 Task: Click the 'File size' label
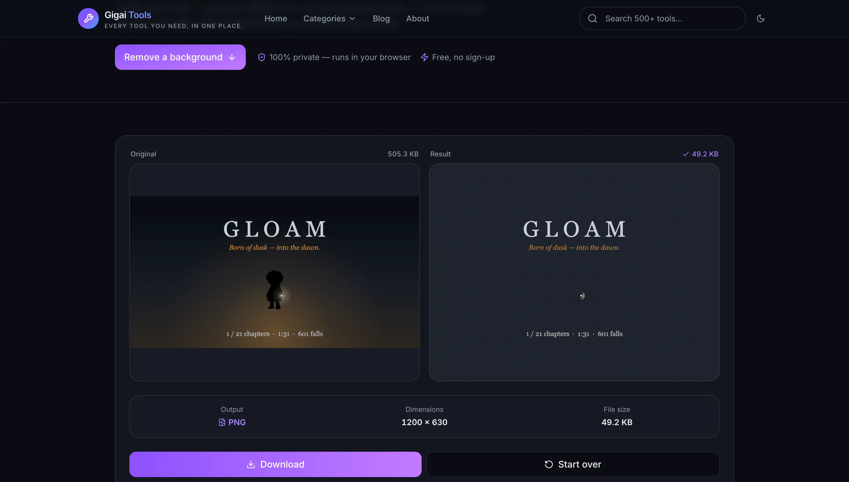click(x=617, y=410)
